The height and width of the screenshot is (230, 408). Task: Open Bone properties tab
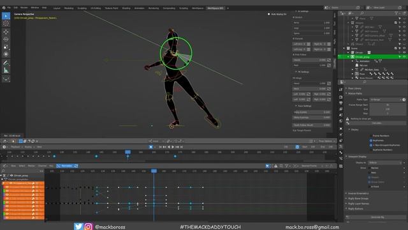tap(341, 153)
